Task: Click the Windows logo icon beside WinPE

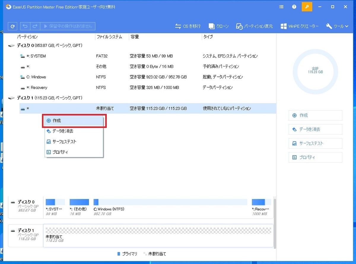Action: pos(283,26)
